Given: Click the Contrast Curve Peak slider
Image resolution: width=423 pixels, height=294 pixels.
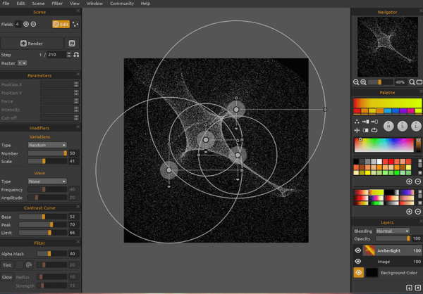Looking at the screenshot, I should point(42,224).
